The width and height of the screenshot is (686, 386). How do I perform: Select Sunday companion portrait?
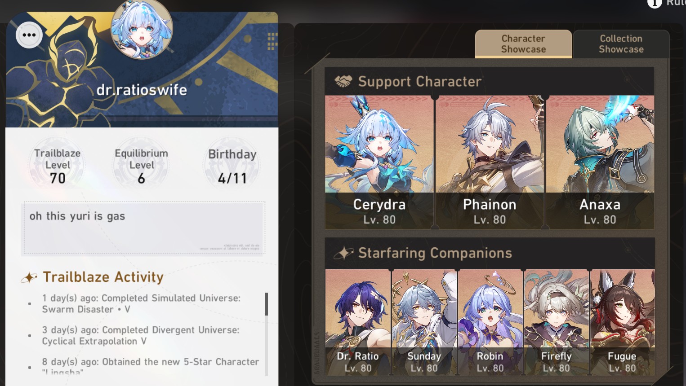[x=424, y=322]
